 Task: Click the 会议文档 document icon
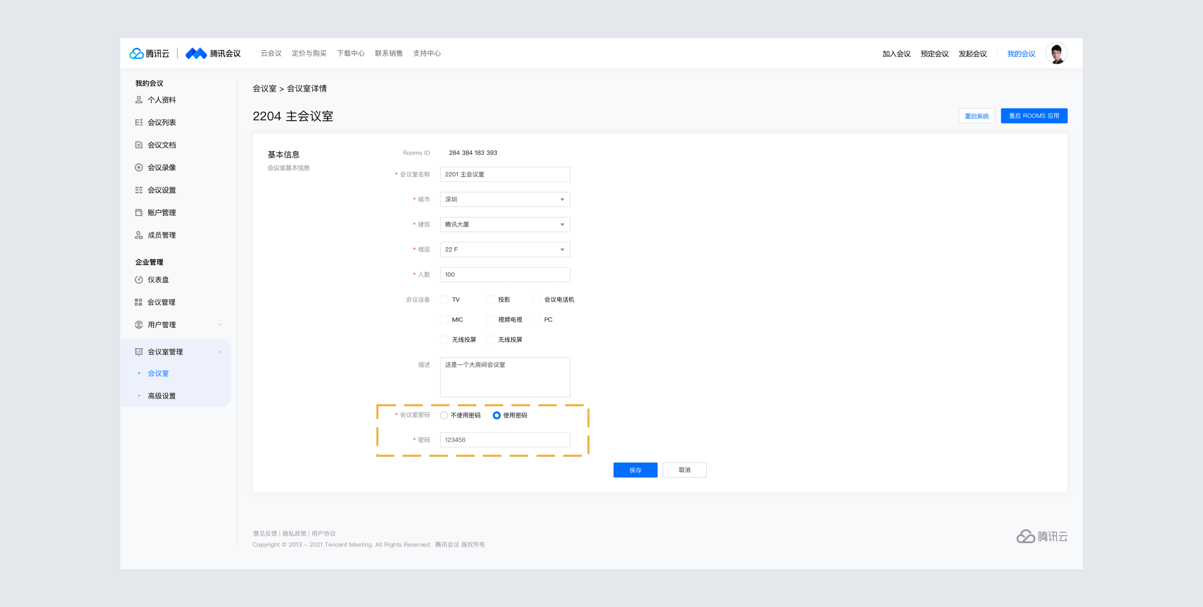point(139,145)
